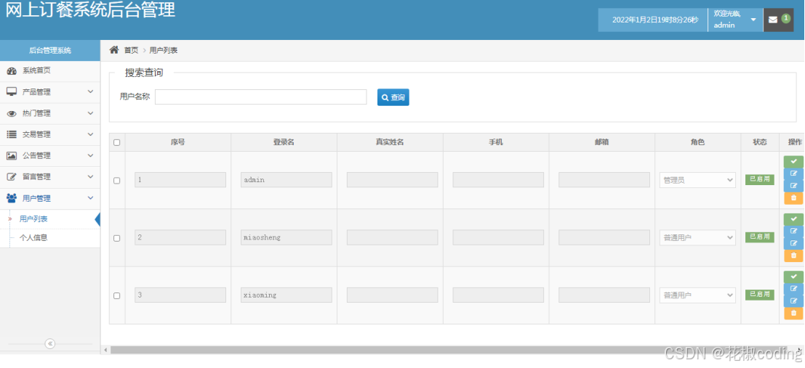Expand 产品管理 using its chevron
This screenshot has height=368, width=805.
pyautogui.click(x=90, y=91)
